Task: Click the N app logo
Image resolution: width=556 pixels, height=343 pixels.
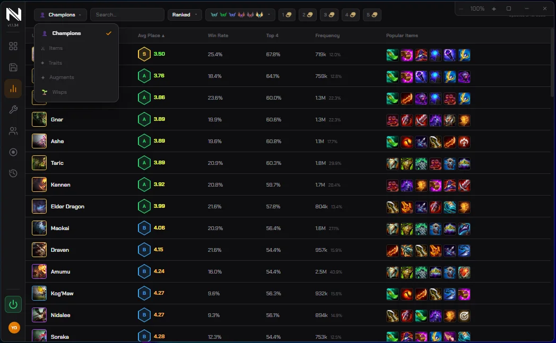Action: pyautogui.click(x=13, y=14)
